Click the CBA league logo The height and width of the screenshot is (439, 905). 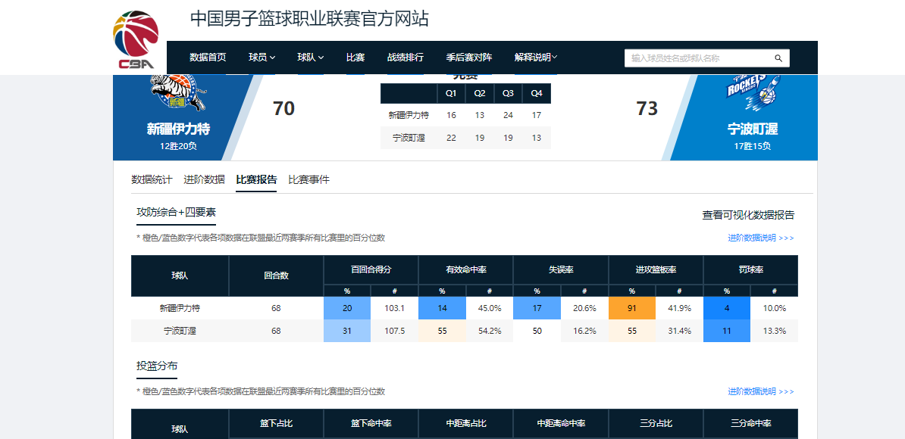click(136, 39)
